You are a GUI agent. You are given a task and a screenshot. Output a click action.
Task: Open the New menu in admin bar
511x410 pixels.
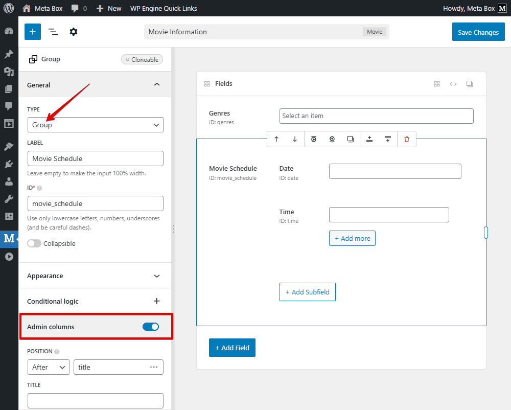[109, 8]
